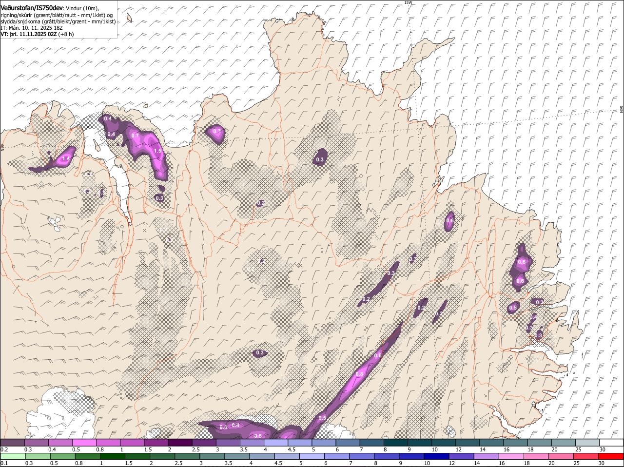Click the 30 value in the upper legend row

[x=603, y=449]
